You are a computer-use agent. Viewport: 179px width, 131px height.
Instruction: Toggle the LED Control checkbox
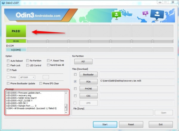pos(27,65)
